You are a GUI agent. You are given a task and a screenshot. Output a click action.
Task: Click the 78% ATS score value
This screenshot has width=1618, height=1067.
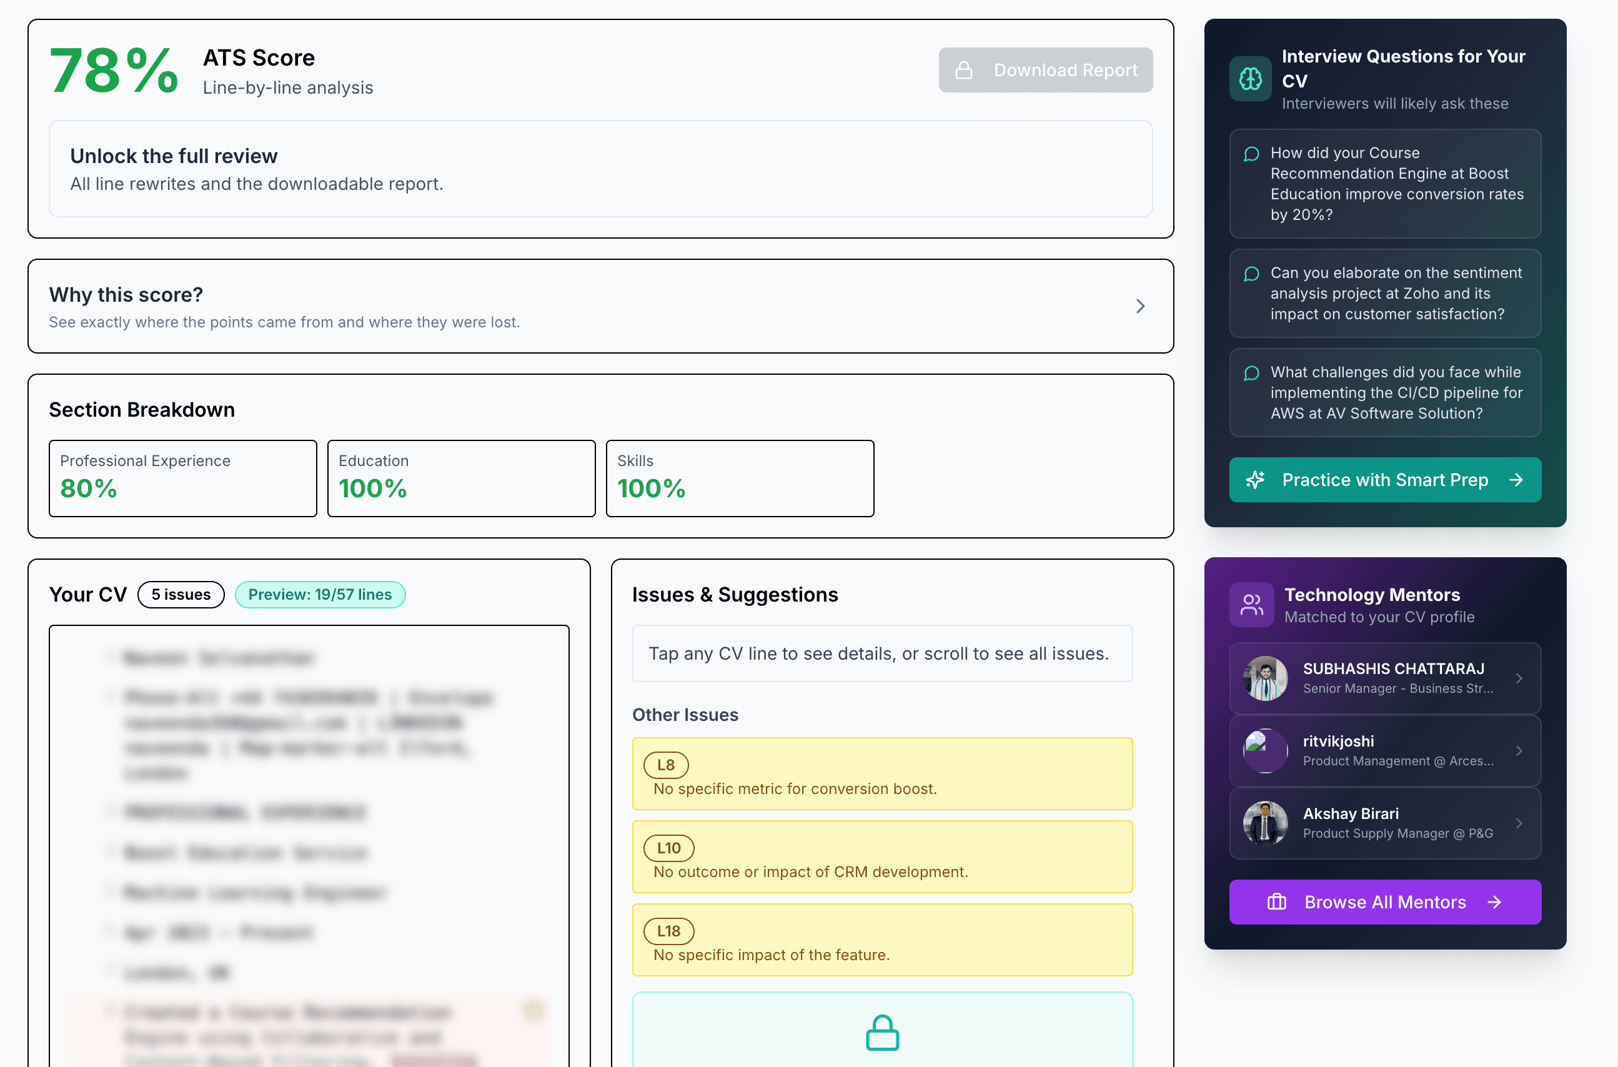(114, 70)
